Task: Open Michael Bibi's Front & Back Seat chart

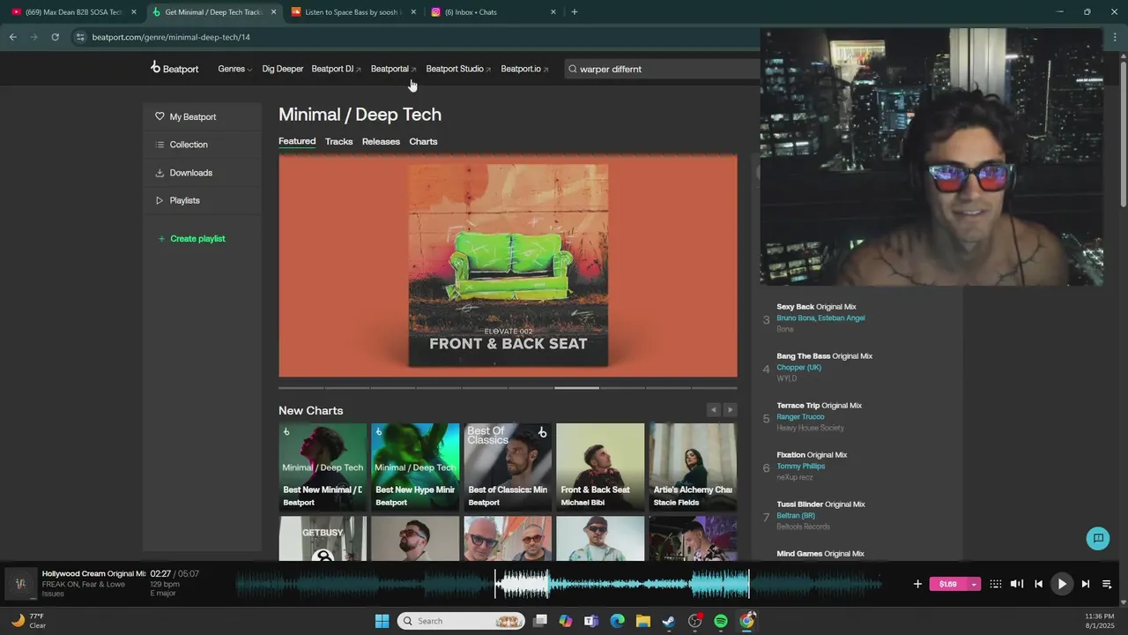Action: [600, 467]
